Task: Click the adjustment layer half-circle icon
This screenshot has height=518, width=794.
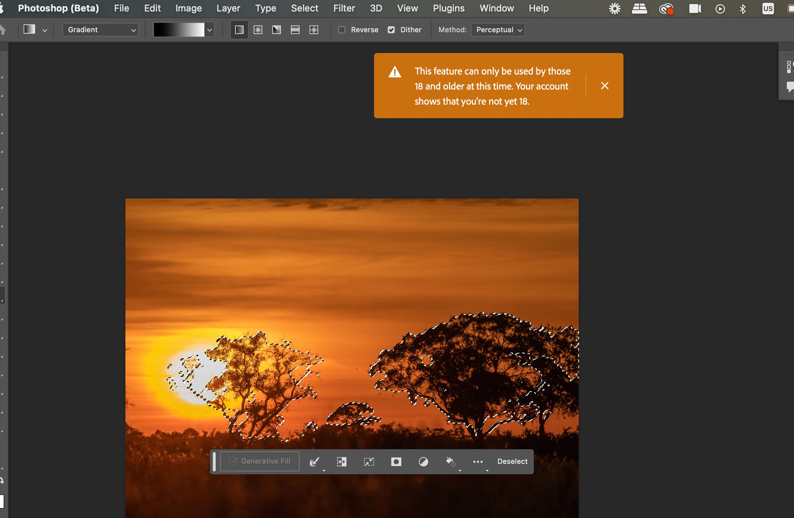Action: click(423, 461)
